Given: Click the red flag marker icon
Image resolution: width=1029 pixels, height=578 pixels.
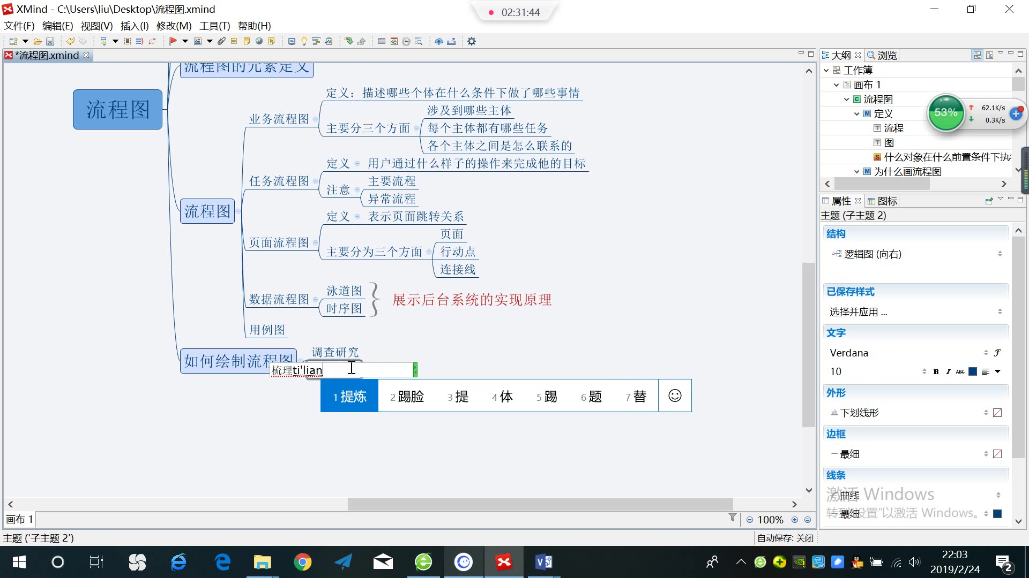Looking at the screenshot, I should tap(173, 41).
